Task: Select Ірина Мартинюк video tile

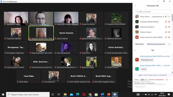Action: 16,19
